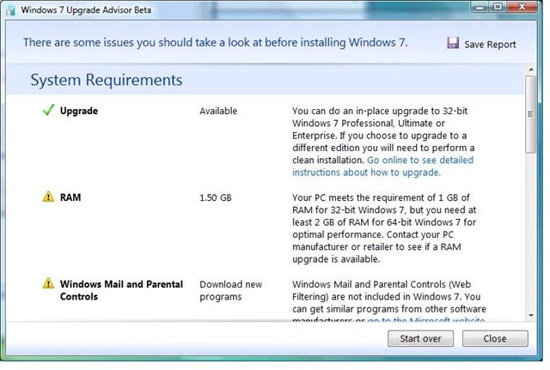550x370 pixels.
Task: Click the floppy disk Save Report icon
Action: pyautogui.click(x=453, y=44)
